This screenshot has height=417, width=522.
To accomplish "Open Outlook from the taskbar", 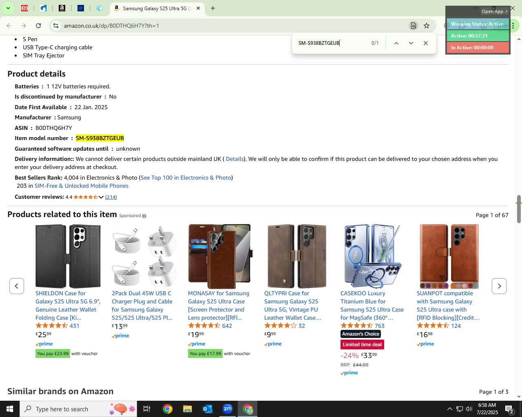I will point(208,409).
